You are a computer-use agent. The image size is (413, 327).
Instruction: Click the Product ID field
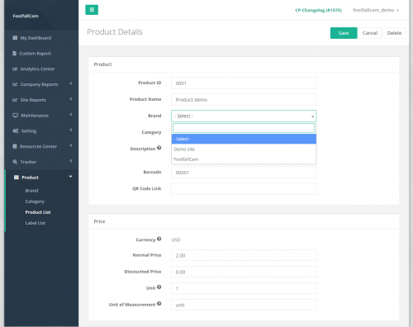coord(244,83)
